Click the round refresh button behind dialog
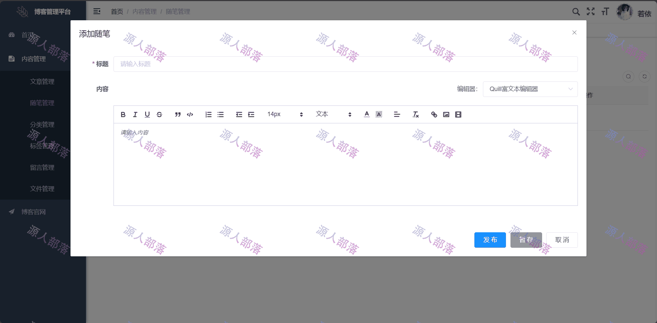 [x=645, y=76]
